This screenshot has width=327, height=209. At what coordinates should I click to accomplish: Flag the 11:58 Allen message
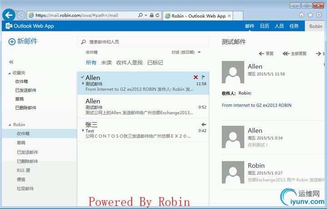203,77
